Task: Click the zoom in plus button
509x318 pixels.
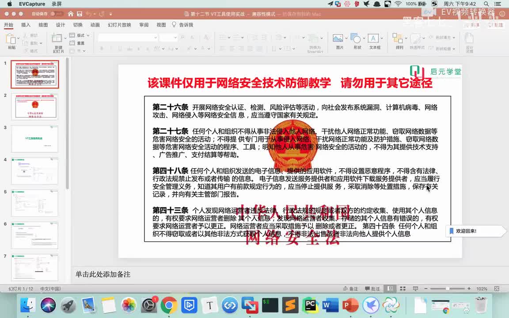Action: click(x=469, y=288)
